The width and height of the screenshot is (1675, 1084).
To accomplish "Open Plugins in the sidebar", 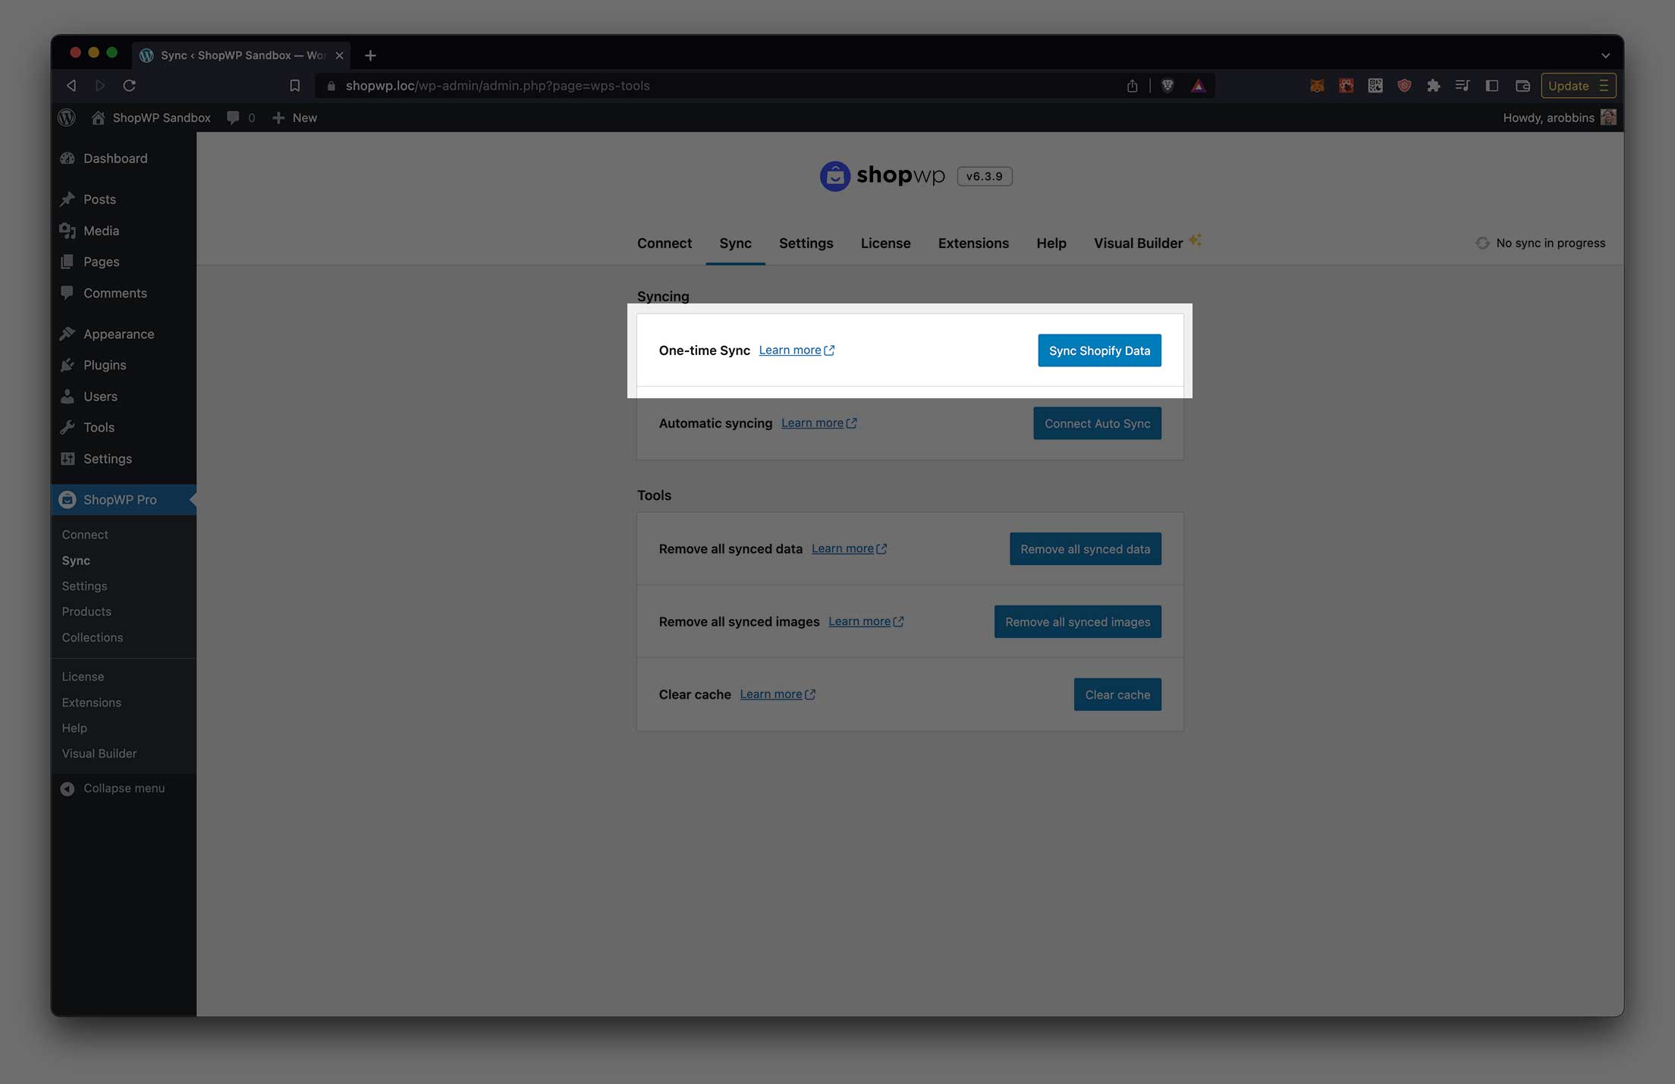I will pyautogui.click(x=105, y=365).
